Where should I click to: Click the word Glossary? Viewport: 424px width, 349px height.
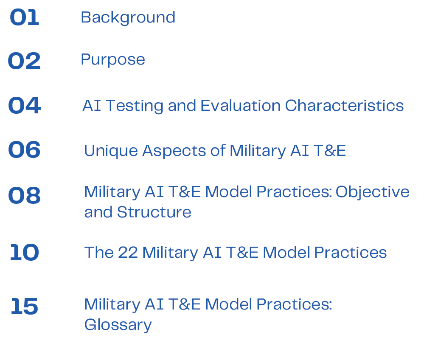(118, 325)
